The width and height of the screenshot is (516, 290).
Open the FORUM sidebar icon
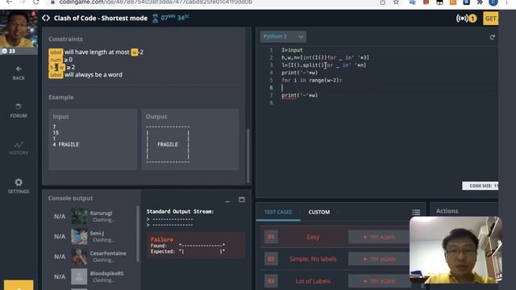pyautogui.click(x=19, y=111)
